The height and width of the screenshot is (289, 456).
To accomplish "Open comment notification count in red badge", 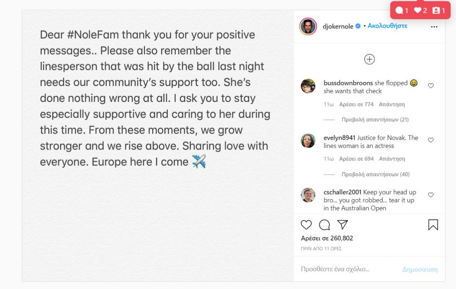I will point(402,11).
